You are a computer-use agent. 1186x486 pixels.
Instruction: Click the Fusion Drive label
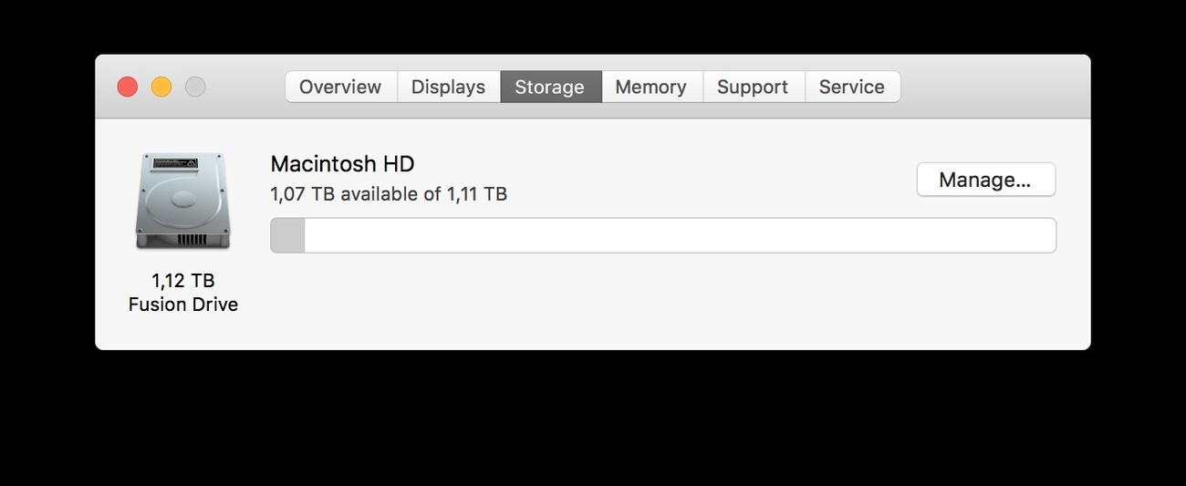click(183, 305)
